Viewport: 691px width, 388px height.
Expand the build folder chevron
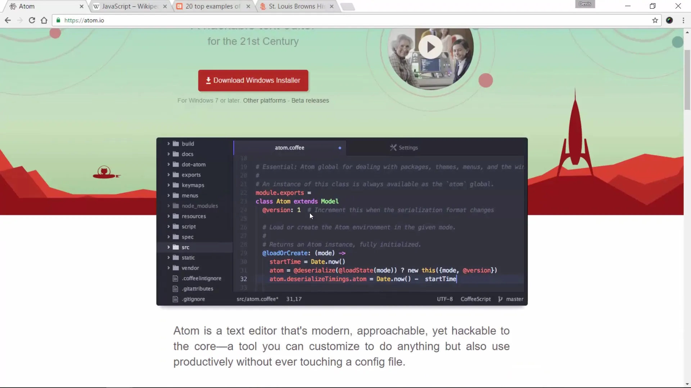(x=168, y=144)
